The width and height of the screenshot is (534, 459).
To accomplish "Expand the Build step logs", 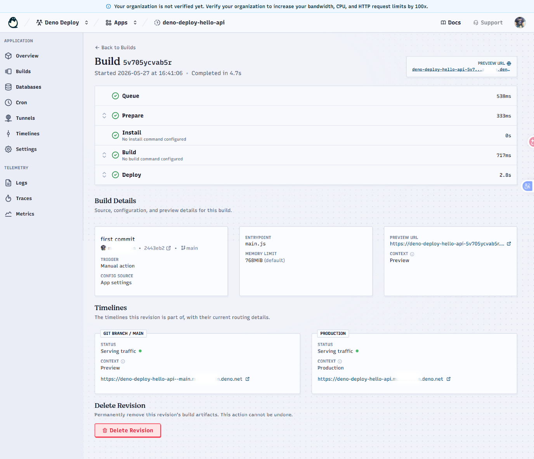I will click(x=104, y=155).
